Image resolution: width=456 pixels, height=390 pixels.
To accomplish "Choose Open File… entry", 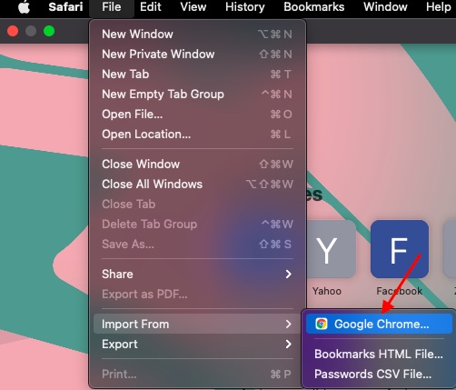I will point(197,115).
